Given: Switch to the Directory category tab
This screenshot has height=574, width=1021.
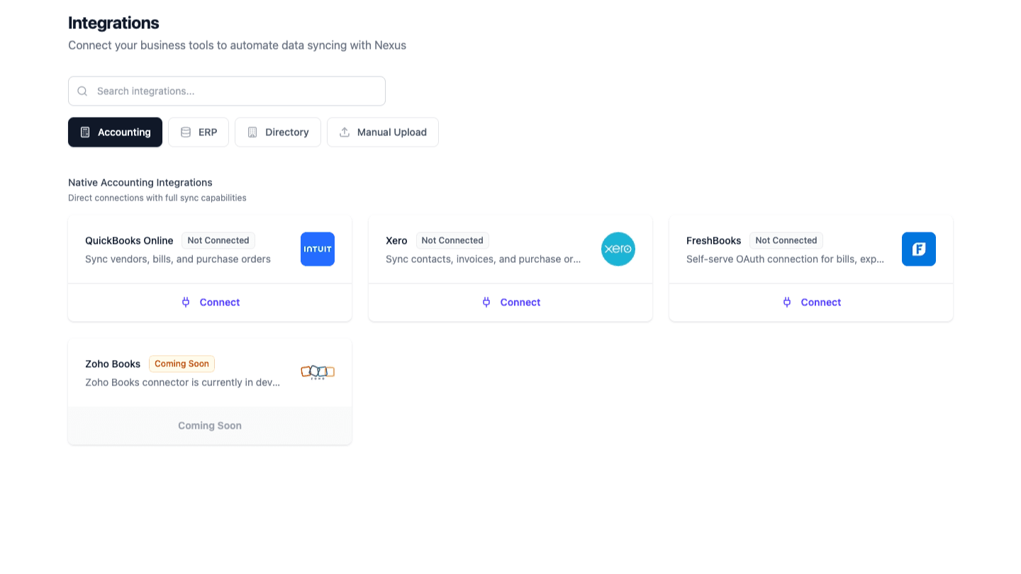Looking at the screenshot, I should click(278, 132).
